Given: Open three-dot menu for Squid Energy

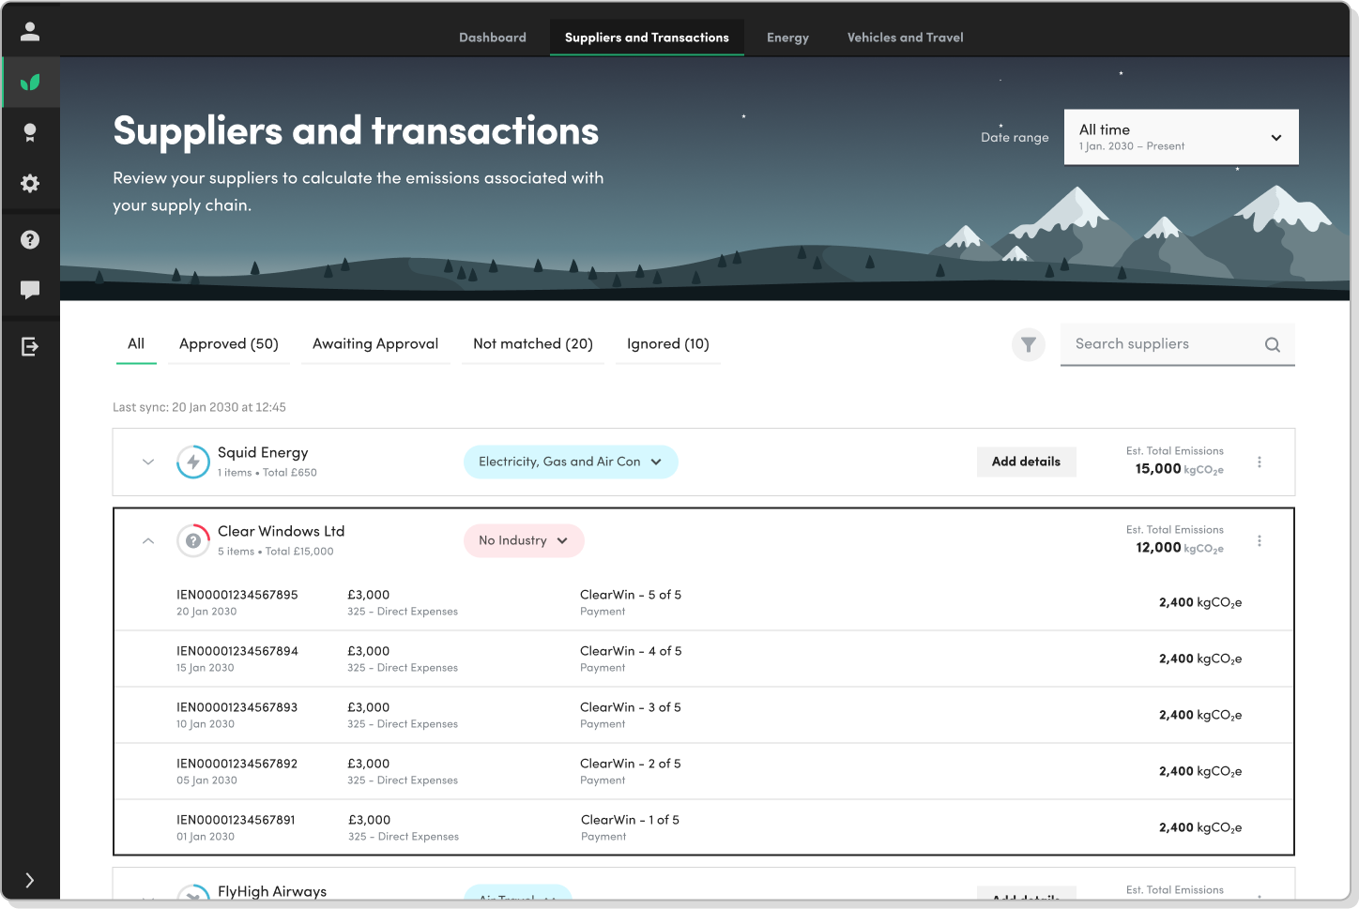Looking at the screenshot, I should [1260, 462].
